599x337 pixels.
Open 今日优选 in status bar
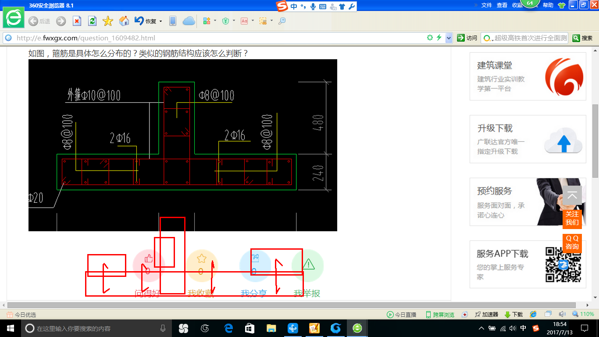click(21, 315)
